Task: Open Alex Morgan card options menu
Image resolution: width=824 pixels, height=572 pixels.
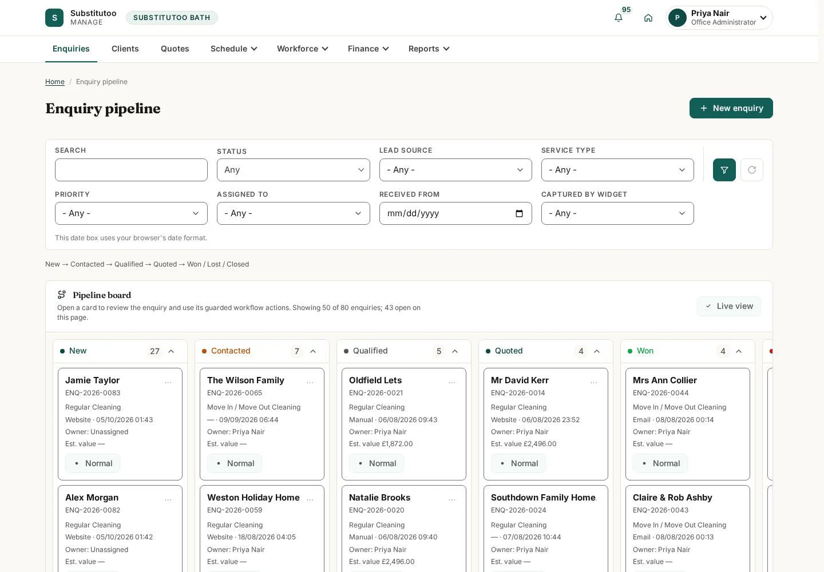Action: click(168, 499)
